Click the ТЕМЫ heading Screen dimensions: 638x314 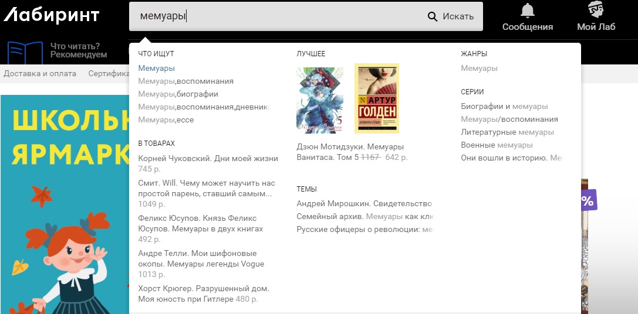pos(307,189)
